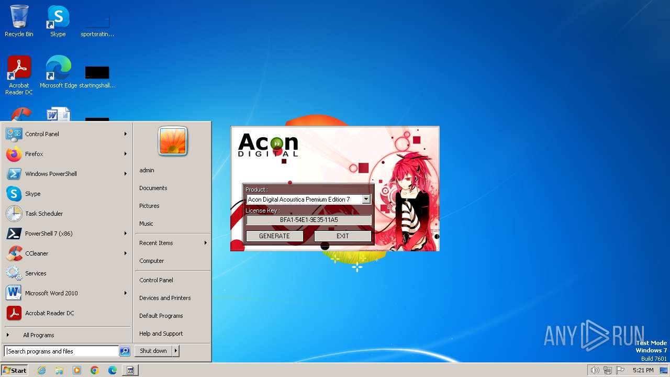Viewport: 670px width, 377px height.
Task: Launch CCleaner from the Start menu
Action: tap(66, 253)
